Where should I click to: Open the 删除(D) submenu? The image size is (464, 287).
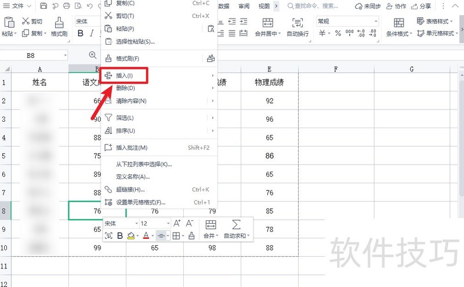pos(159,88)
